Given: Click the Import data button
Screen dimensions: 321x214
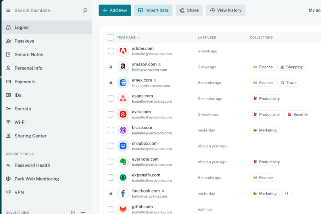Looking at the screenshot, I should click(x=153, y=10).
